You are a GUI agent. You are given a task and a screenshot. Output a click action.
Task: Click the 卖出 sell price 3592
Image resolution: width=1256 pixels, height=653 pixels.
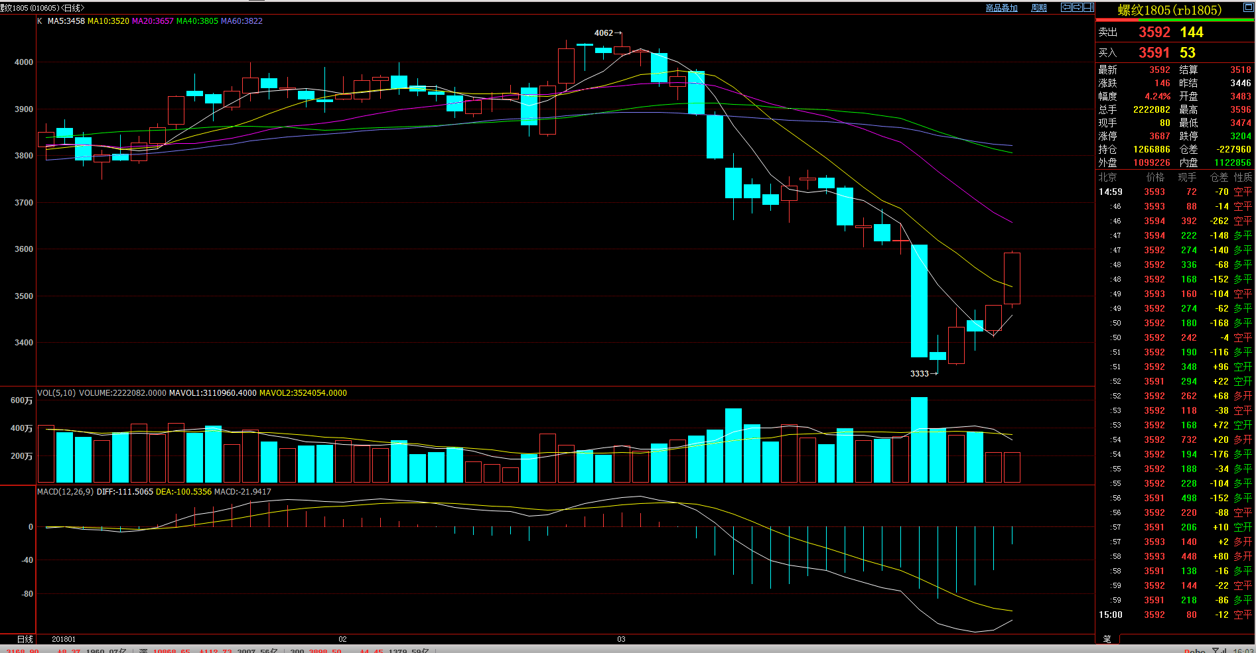pyautogui.click(x=1154, y=32)
